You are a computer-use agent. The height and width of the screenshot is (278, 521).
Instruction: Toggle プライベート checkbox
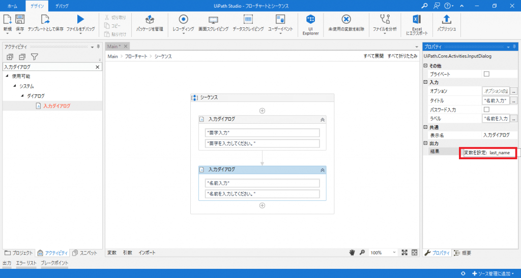(486, 74)
